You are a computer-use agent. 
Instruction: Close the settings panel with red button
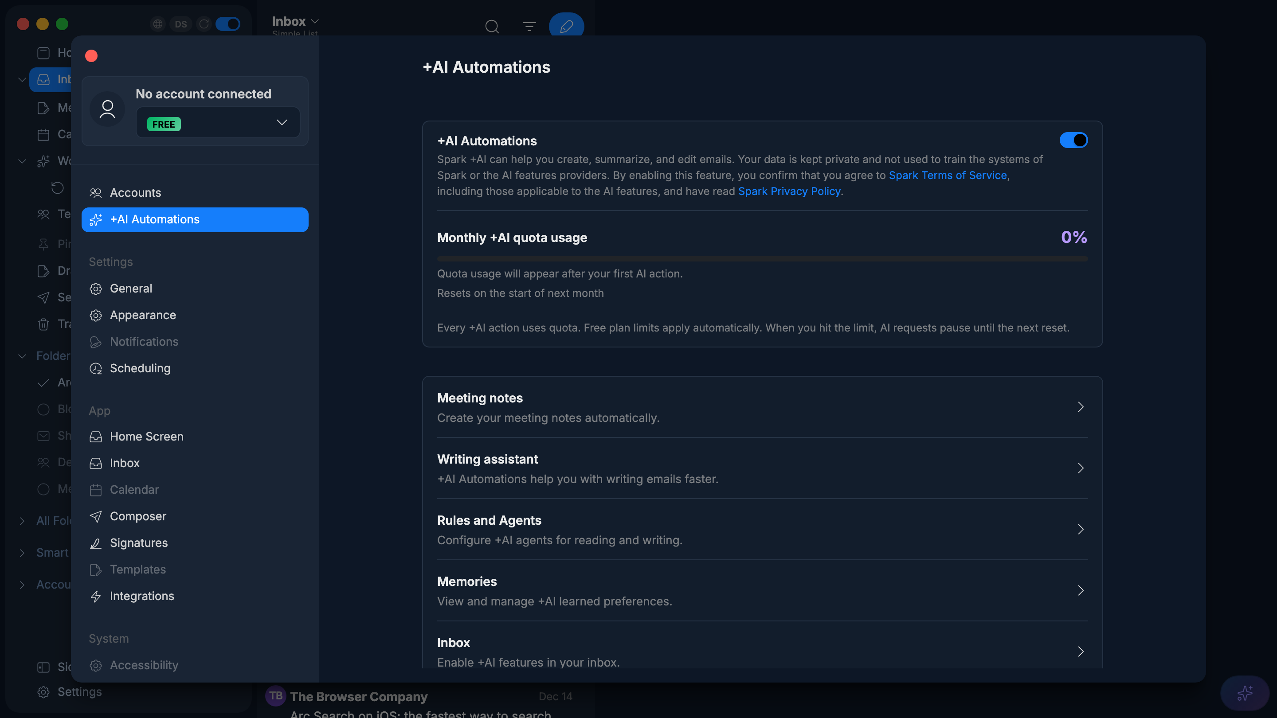pyautogui.click(x=91, y=55)
